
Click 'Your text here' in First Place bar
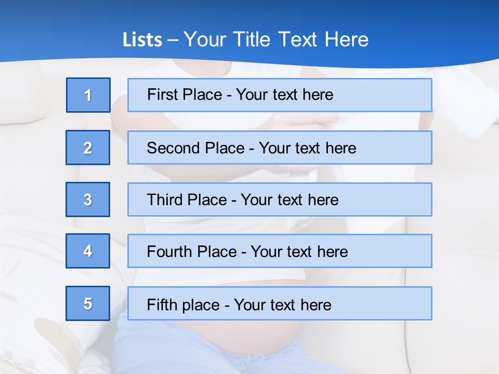click(x=284, y=95)
